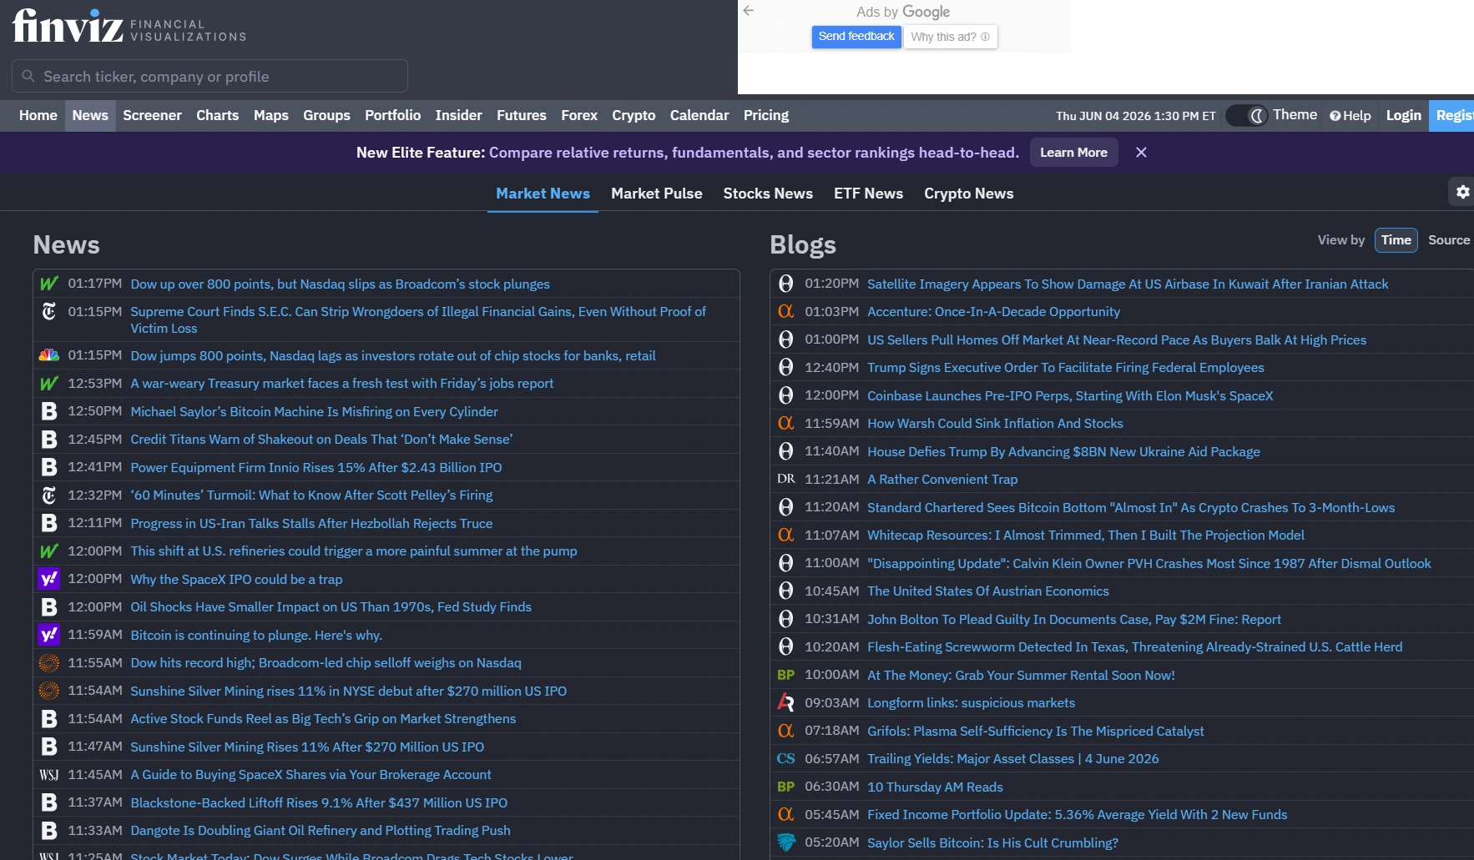Viewport: 1474px width, 860px height.
Task: Go back using ad arrow icon
Action: 749,11
